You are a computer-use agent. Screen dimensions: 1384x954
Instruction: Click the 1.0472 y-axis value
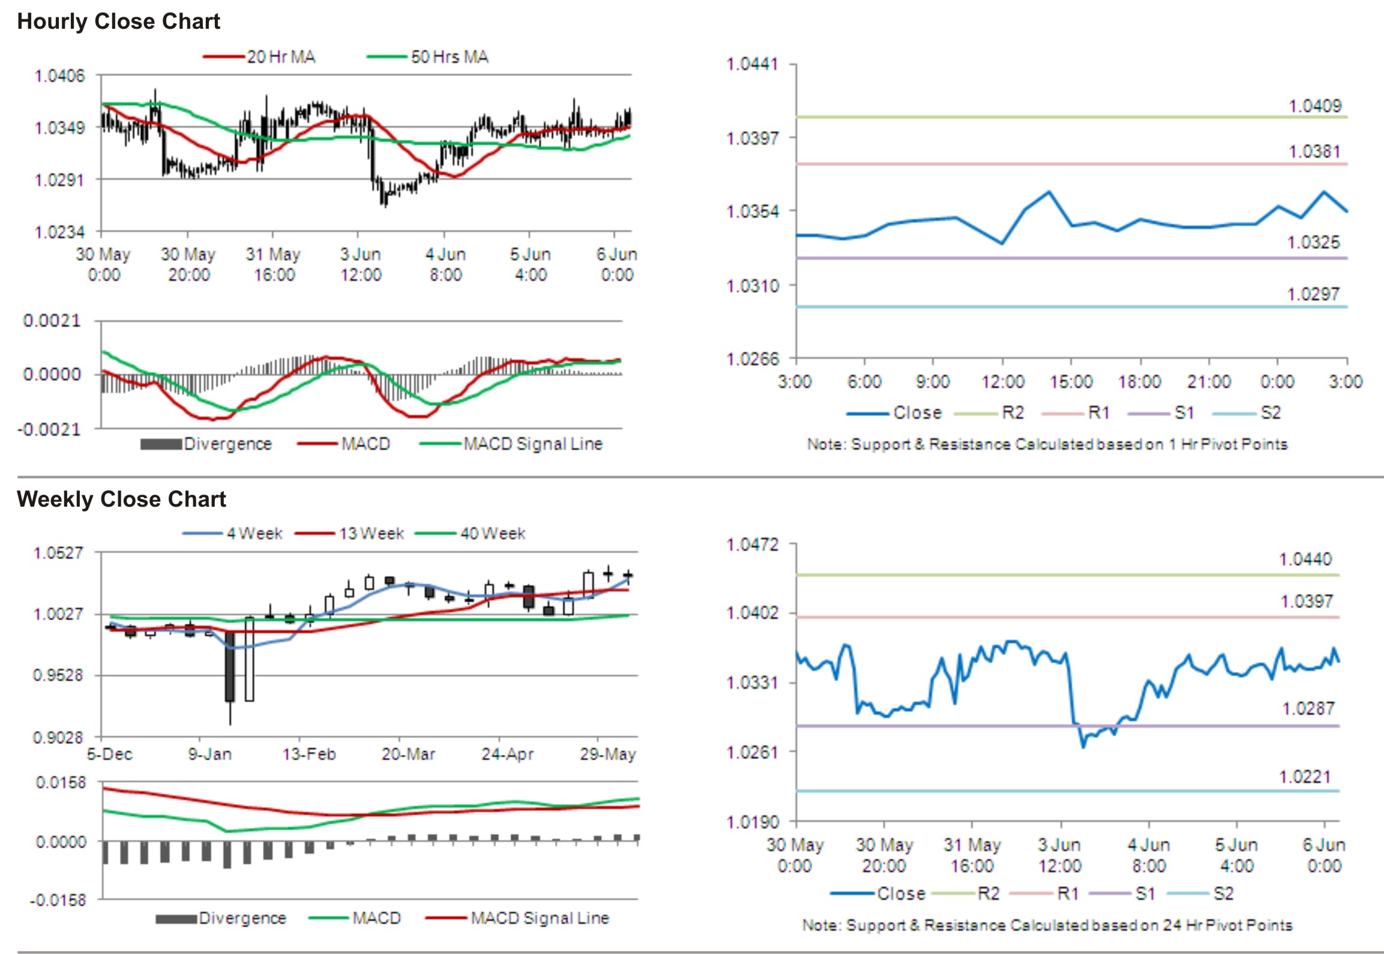[752, 545]
